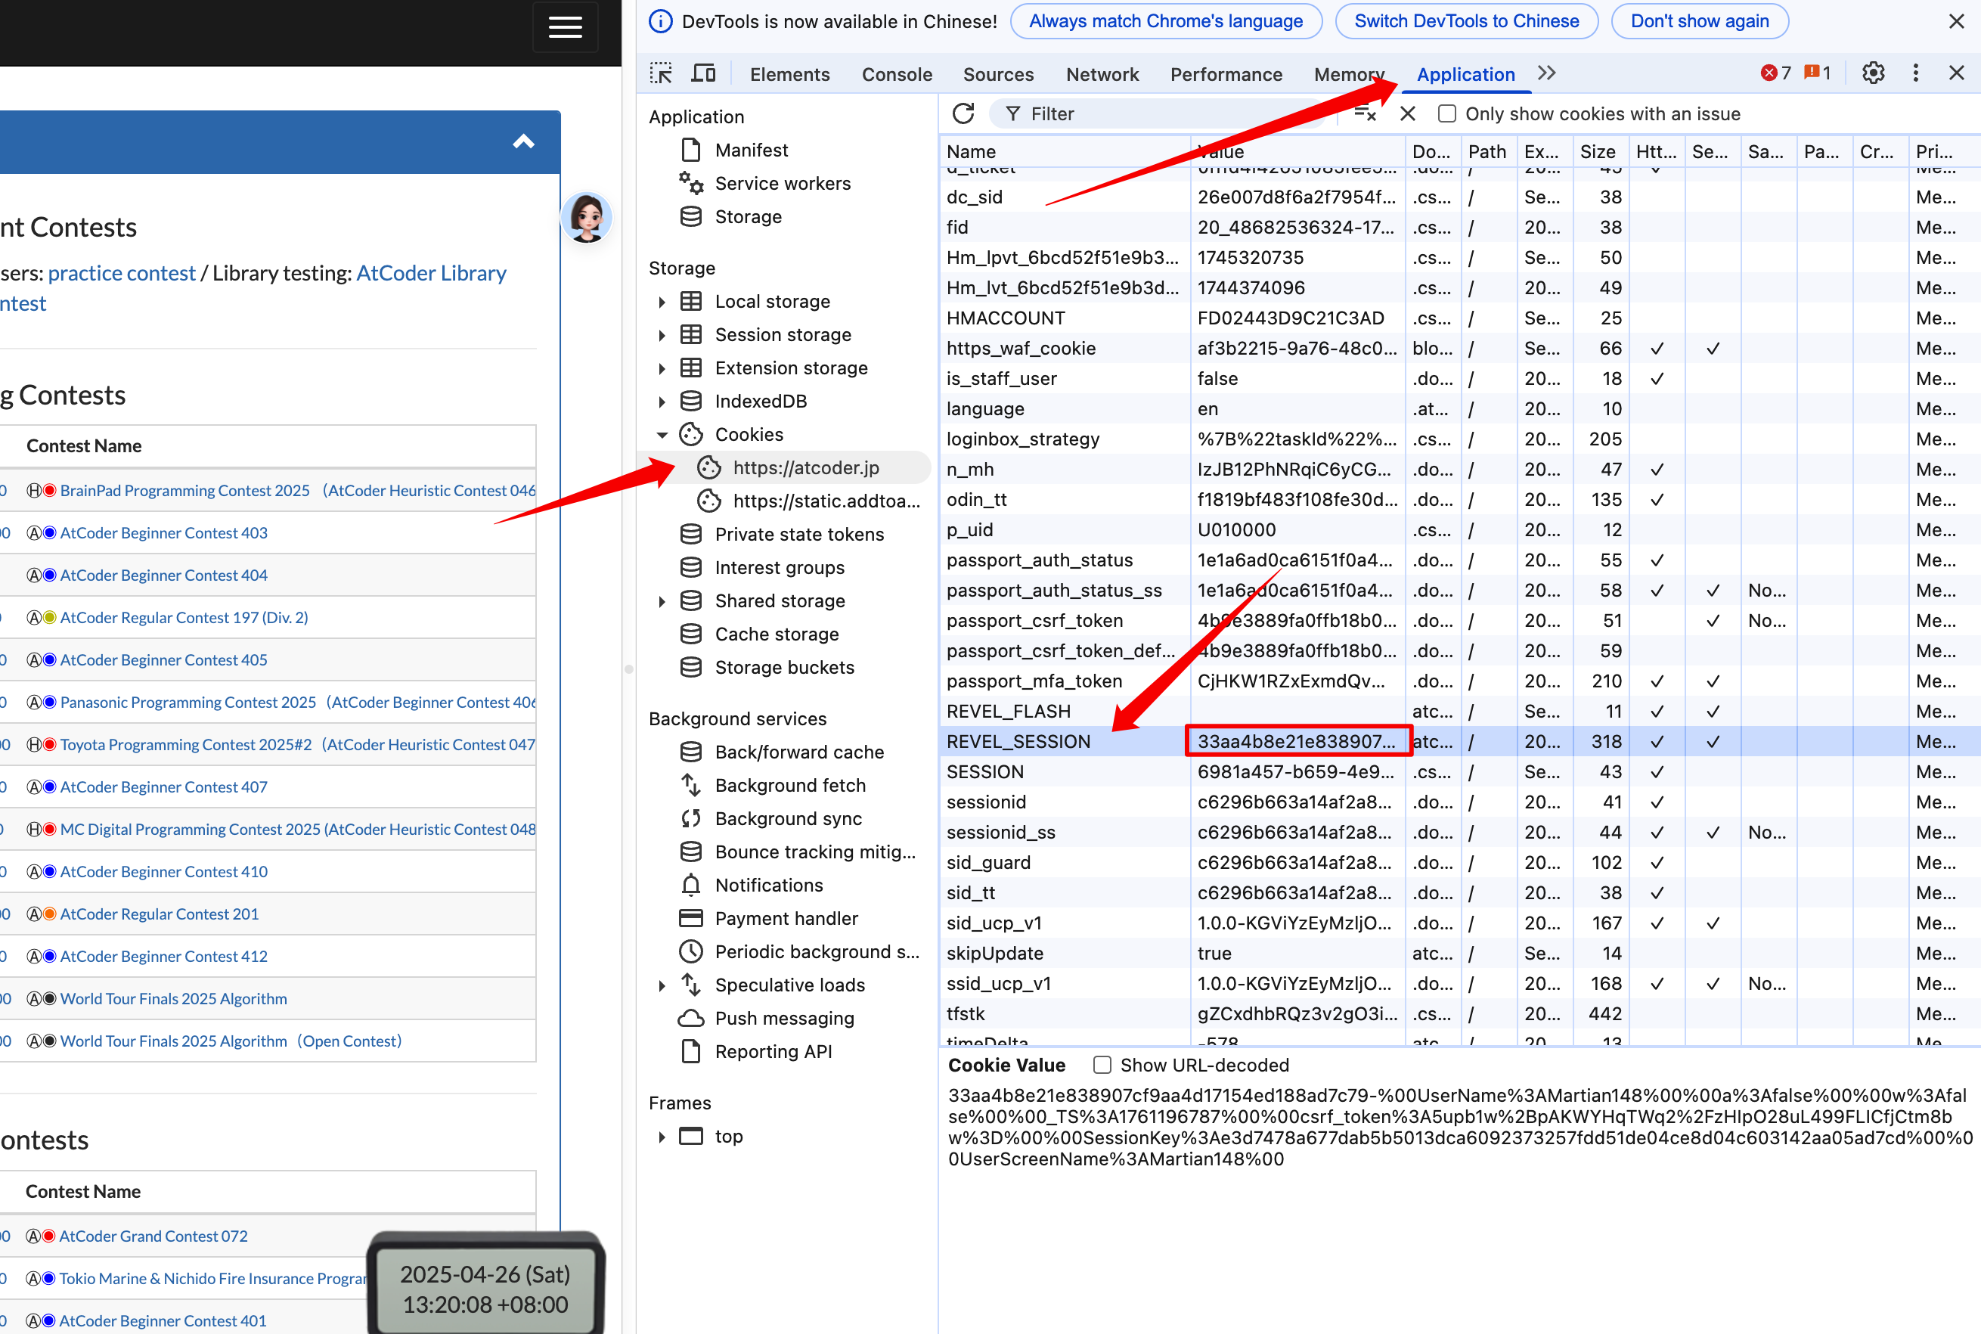
Task: Open the Manifest section
Action: [751, 150]
